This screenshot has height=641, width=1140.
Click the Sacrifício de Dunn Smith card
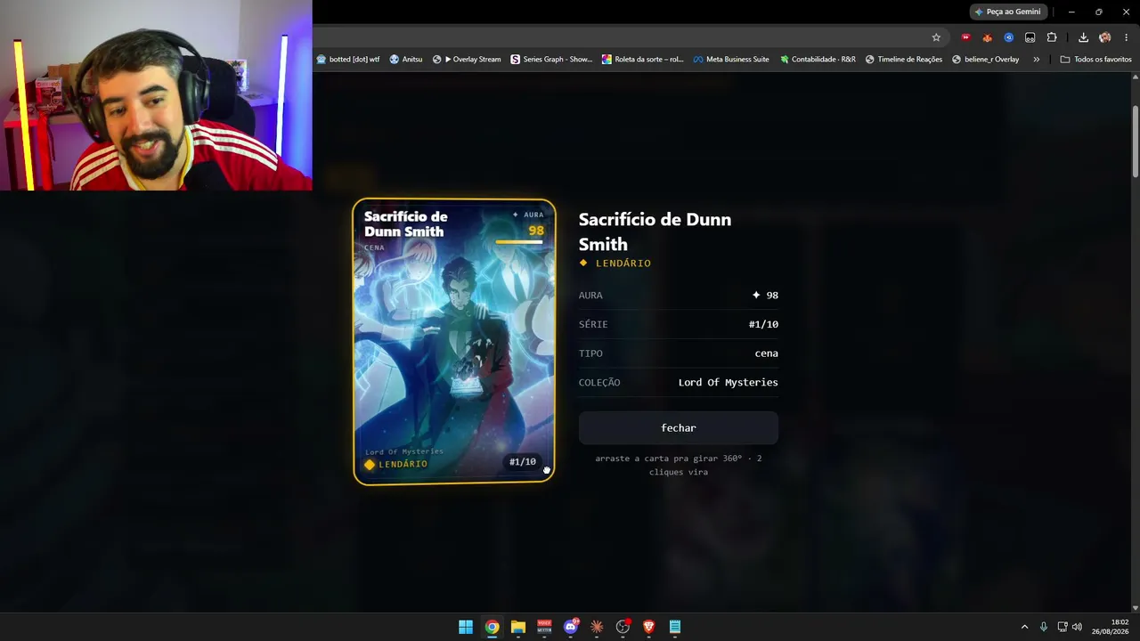coord(453,342)
